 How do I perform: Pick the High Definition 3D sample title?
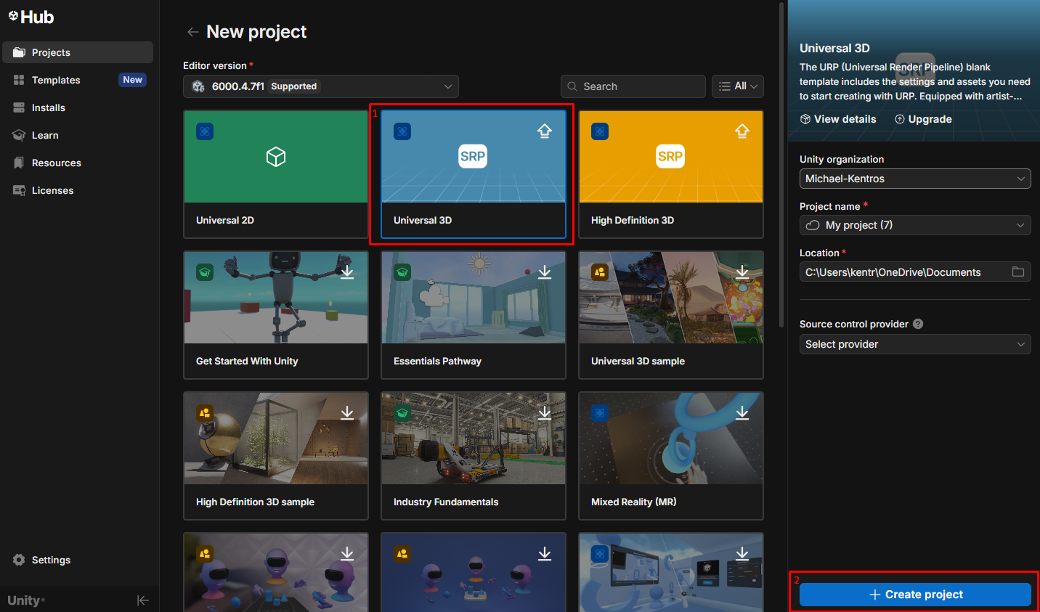(x=255, y=502)
